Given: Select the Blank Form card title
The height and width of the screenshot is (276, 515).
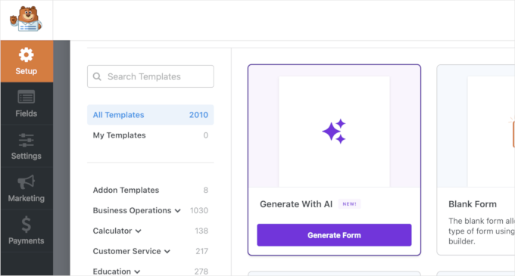Looking at the screenshot, I should click(x=473, y=204).
